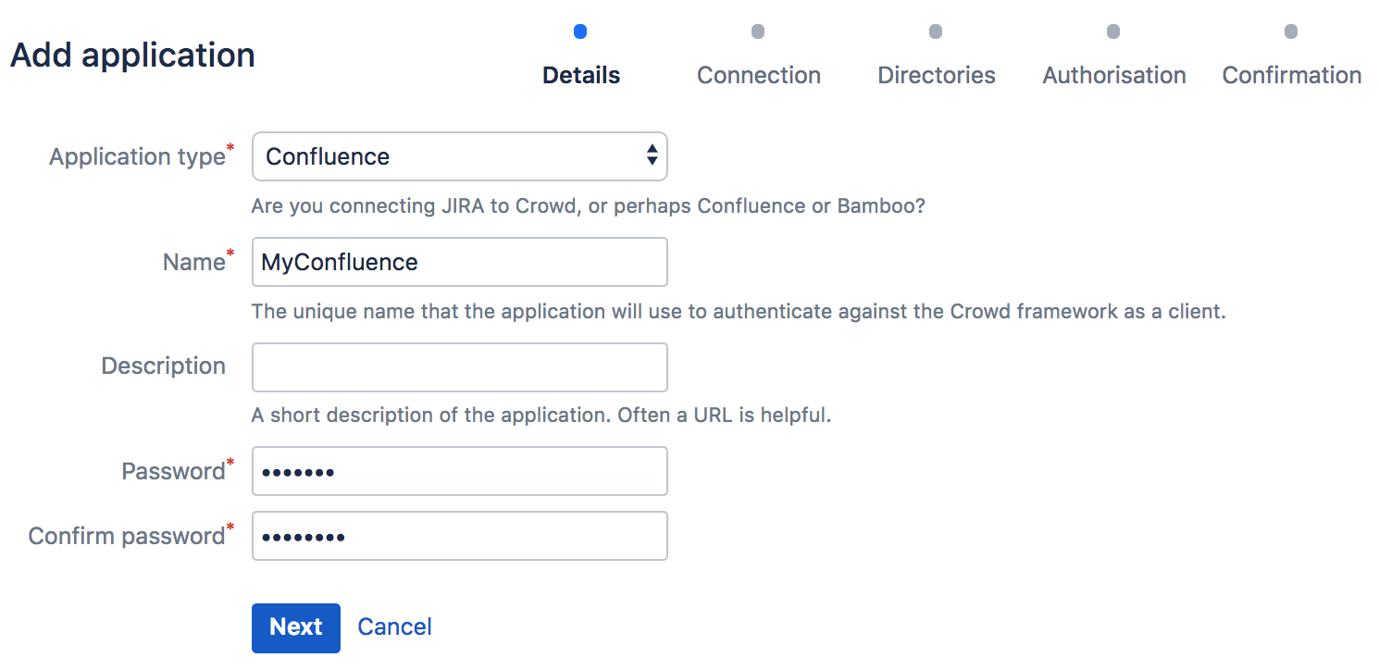This screenshot has width=1379, height=670.
Task: Go to the Connection step label
Action: click(758, 75)
